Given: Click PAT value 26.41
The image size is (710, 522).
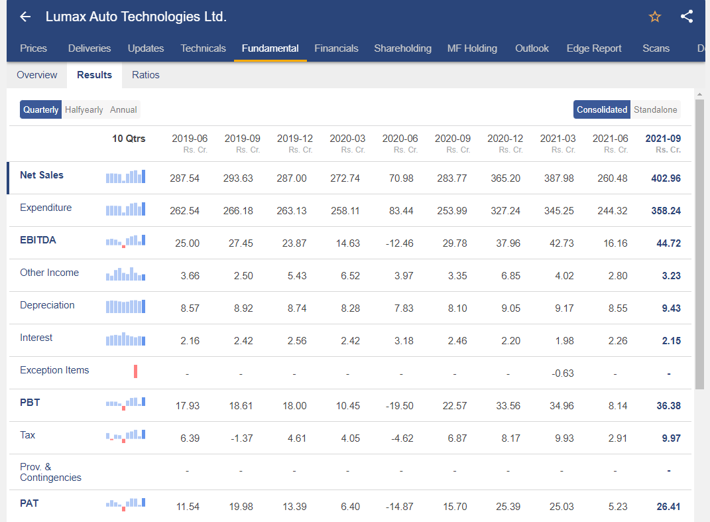Looking at the screenshot, I should click(668, 507).
